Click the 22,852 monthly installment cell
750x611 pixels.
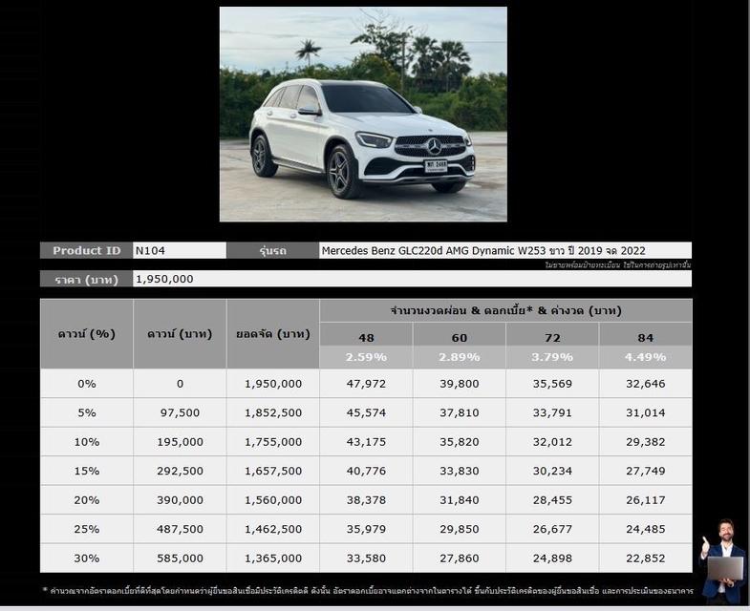(645, 558)
